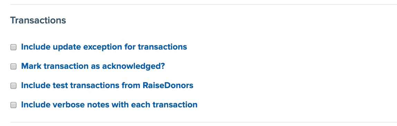Check the Mark transaction as acknowledged box
This screenshot has width=397, height=126.
[x=13, y=66]
